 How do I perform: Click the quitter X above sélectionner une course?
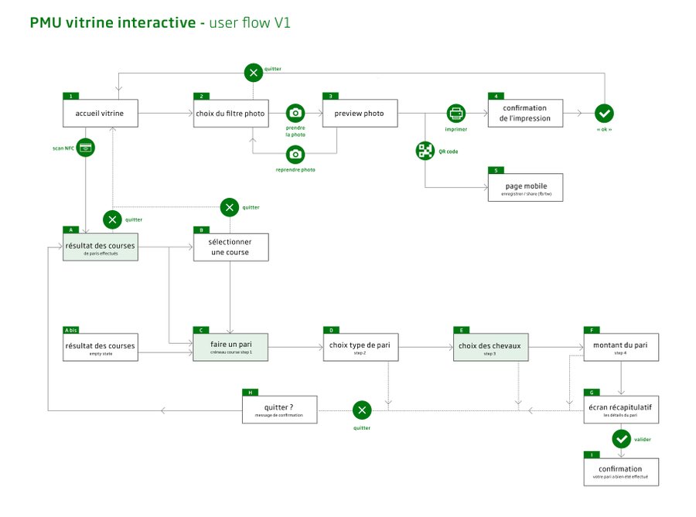[x=229, y=207]
